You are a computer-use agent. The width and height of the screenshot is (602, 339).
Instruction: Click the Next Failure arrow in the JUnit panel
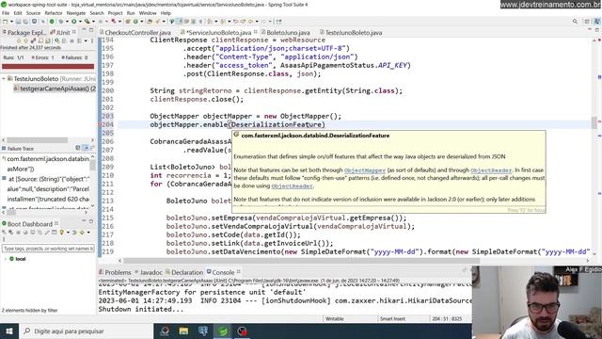(x=19, y=40)
